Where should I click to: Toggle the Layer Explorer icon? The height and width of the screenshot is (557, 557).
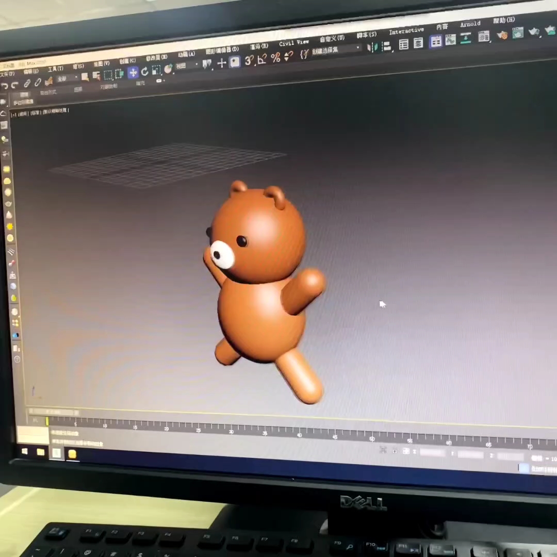coord(418,43)
